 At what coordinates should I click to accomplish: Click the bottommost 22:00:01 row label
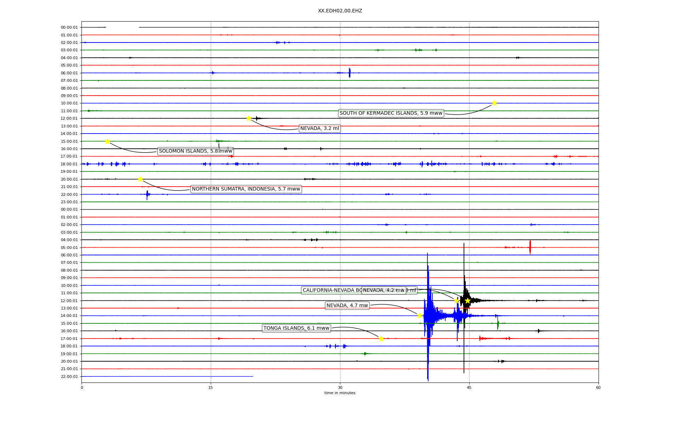pos(69,376)
